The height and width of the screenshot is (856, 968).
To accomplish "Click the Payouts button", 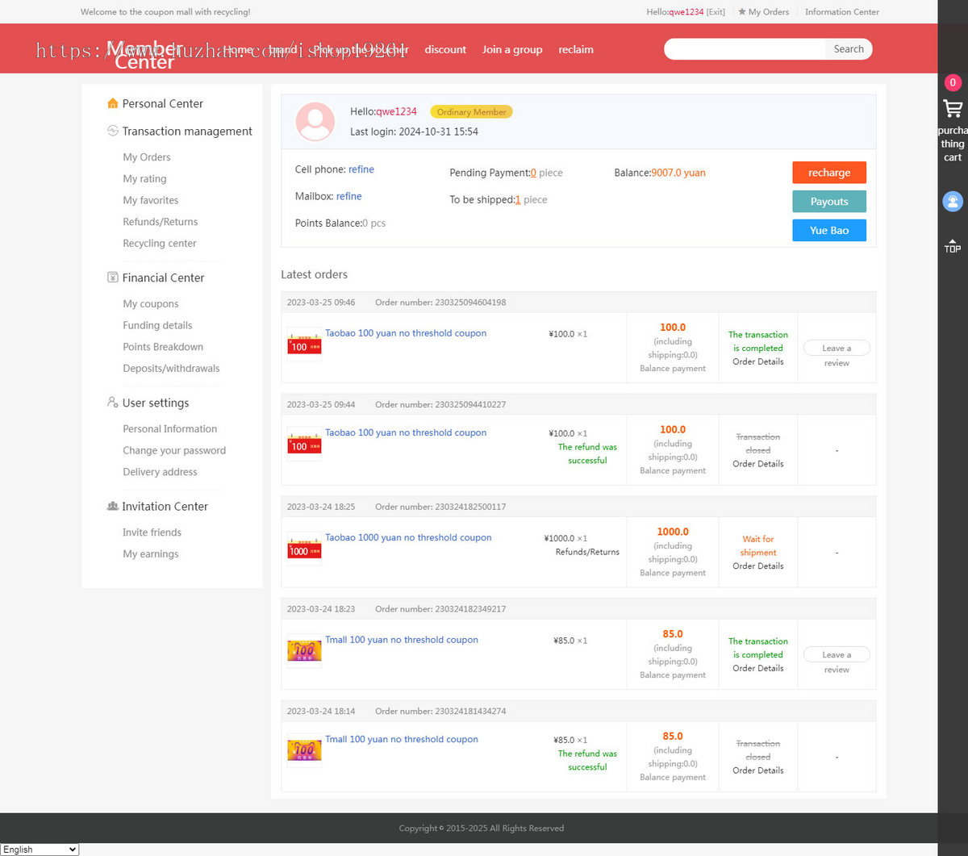I will pyautogui.click(x=829, y=202).
